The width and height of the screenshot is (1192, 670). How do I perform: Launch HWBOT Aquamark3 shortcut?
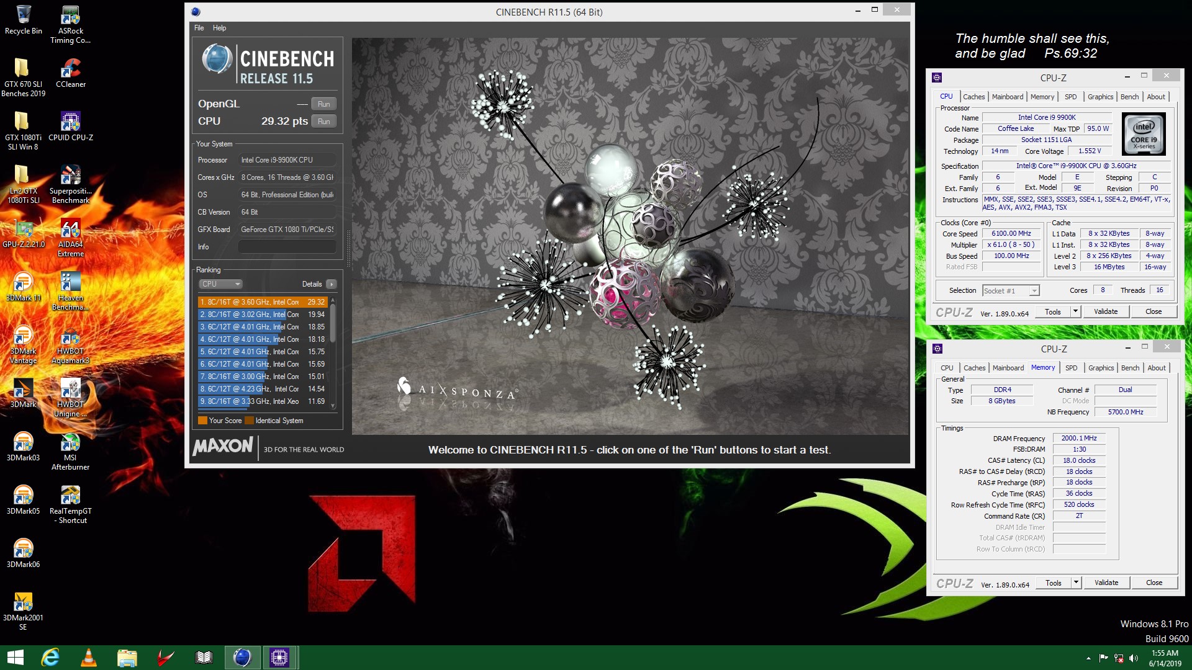[x=70, y=344]
